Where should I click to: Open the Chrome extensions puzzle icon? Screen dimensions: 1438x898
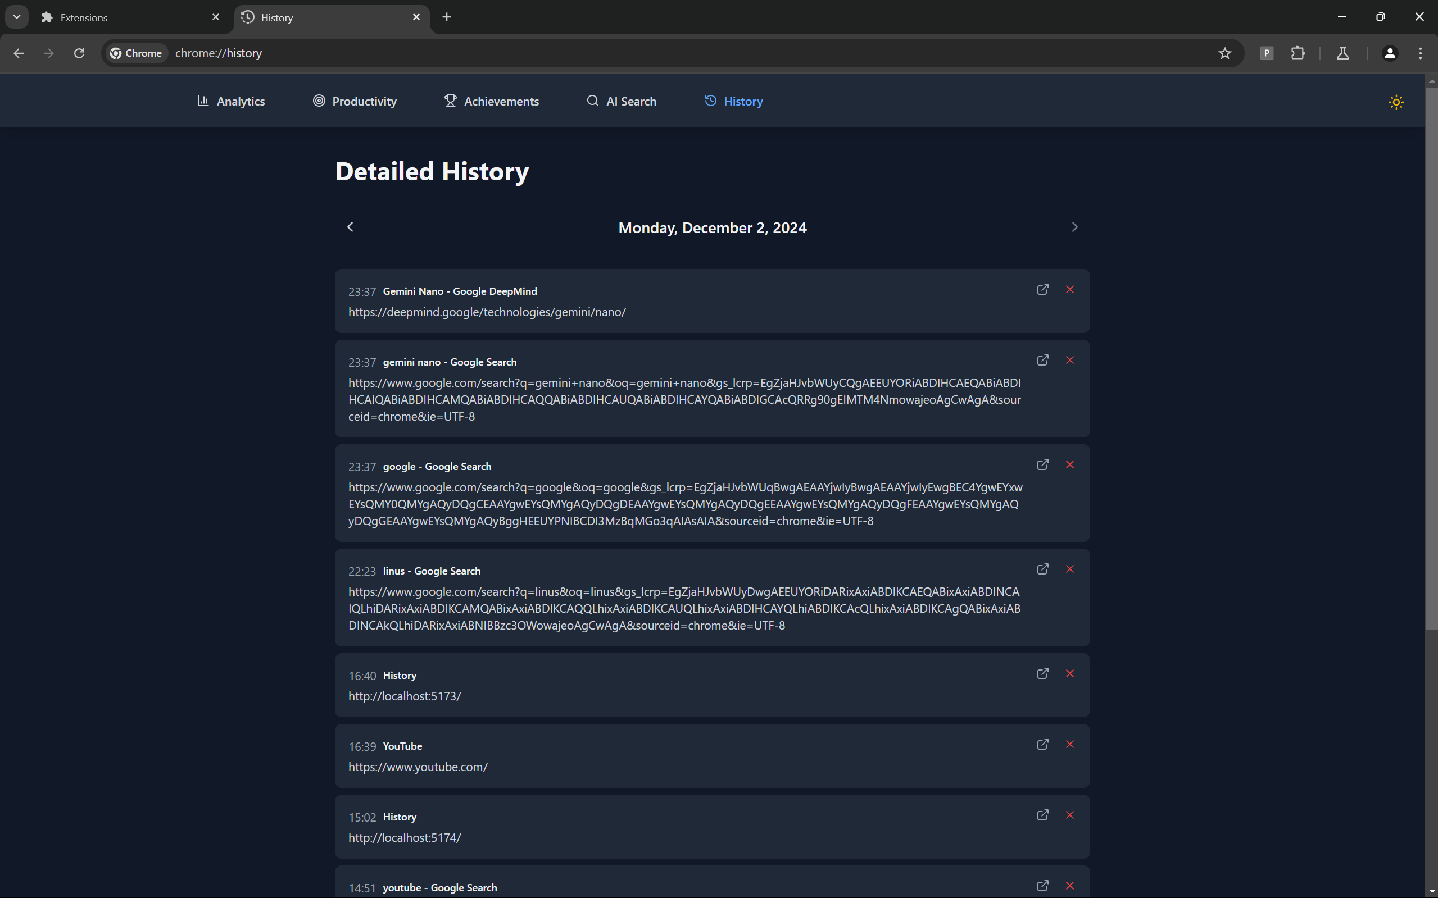1298,53
